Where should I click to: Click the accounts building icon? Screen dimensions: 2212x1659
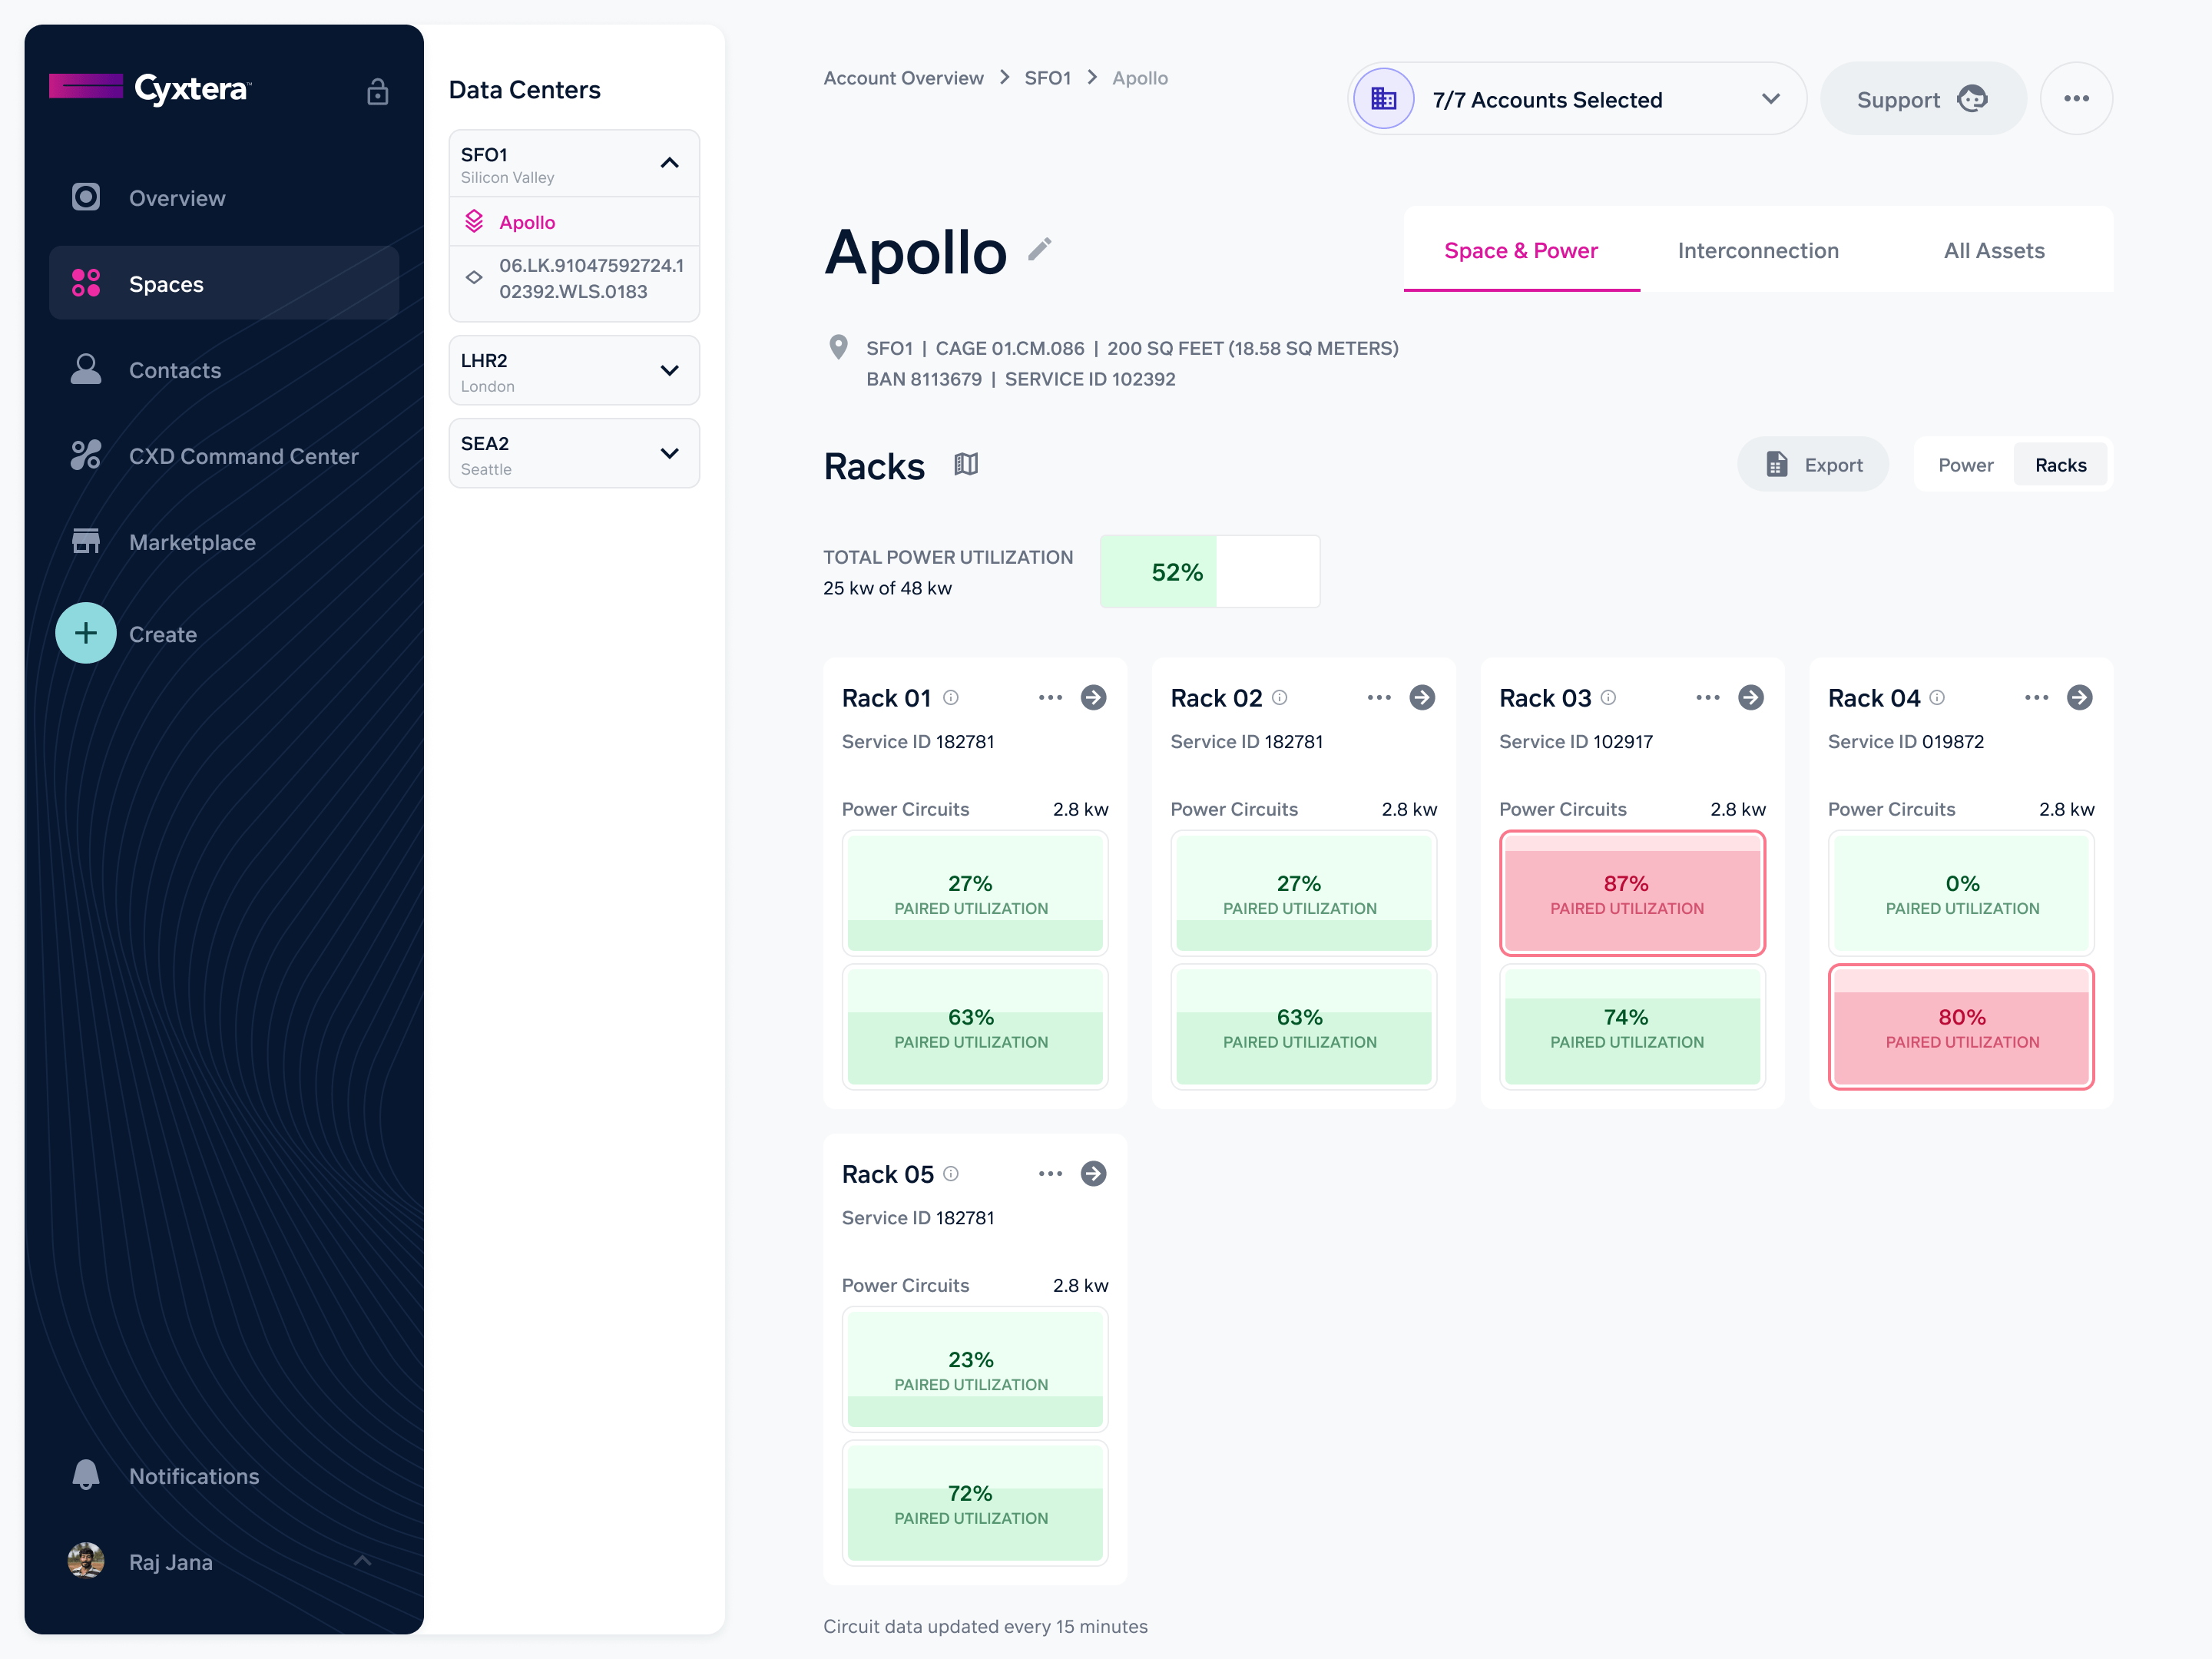click(x=1384, y=99)
